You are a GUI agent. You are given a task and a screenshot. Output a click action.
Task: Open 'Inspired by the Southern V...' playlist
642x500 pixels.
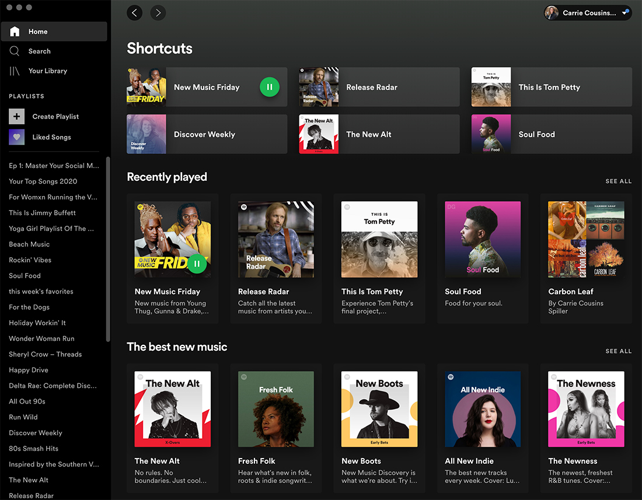click(x=54, y=464)
